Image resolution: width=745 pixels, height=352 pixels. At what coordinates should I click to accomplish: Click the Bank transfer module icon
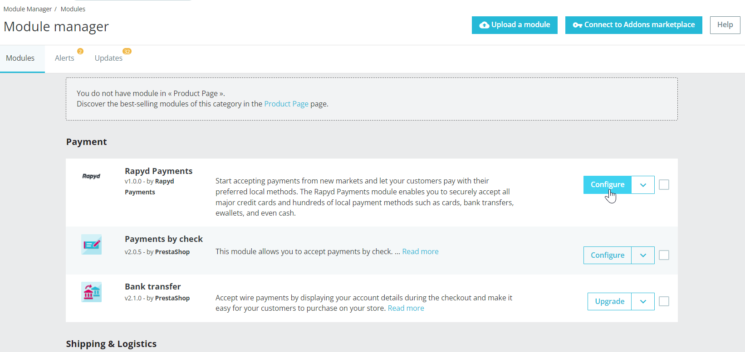click(91, 292)
